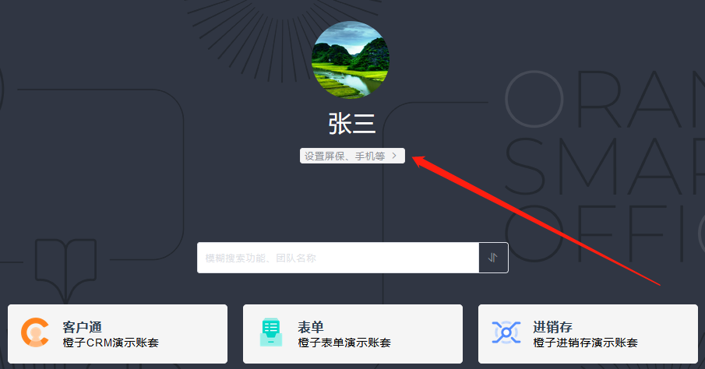705x369 pixels.
Task: Select the user name 张三
Action: pos(352,124)
